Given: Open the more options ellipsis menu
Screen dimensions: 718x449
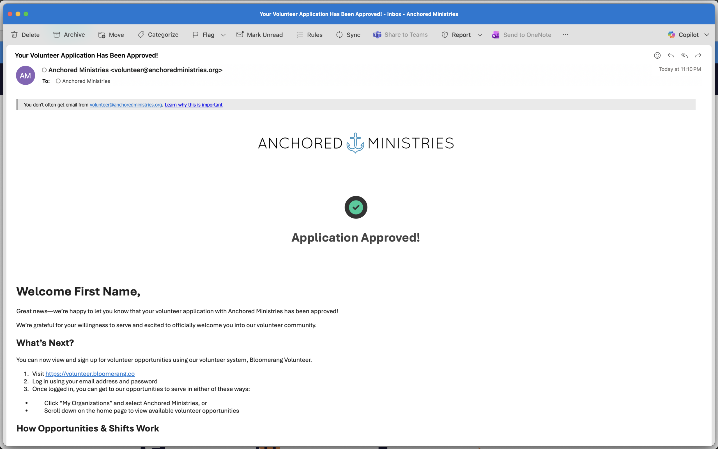Looking at the screenshot, I should (x=565, y=35).
